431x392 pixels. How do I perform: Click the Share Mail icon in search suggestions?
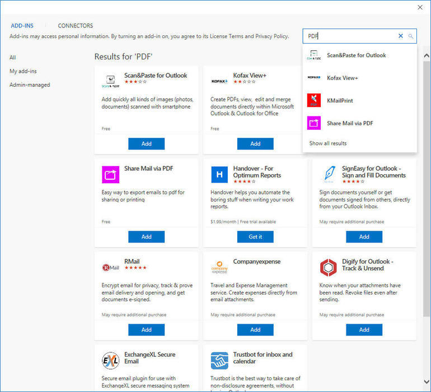pos(313,123)
